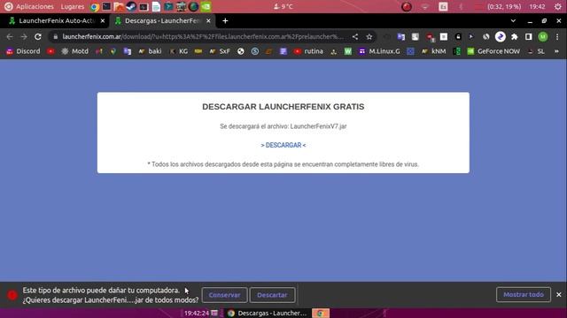Close the Descargas - LauncherFenix tab
The width and height of the screenshot is (567, 318).
click(208, 21)
